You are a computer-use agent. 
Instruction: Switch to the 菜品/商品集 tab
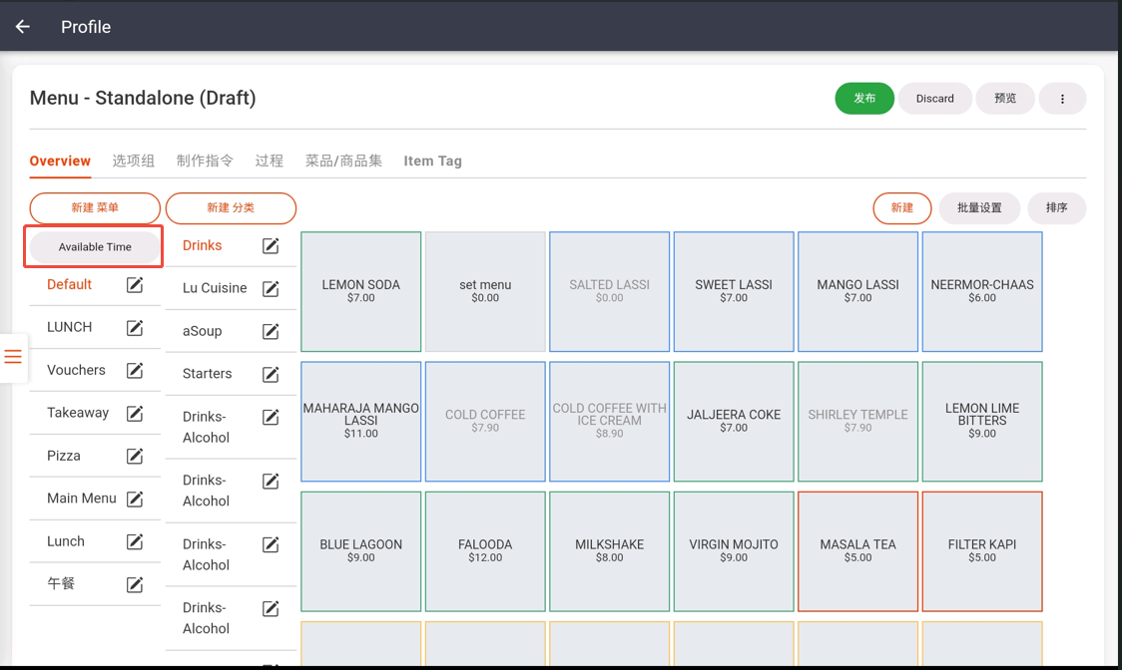(343, 161)
